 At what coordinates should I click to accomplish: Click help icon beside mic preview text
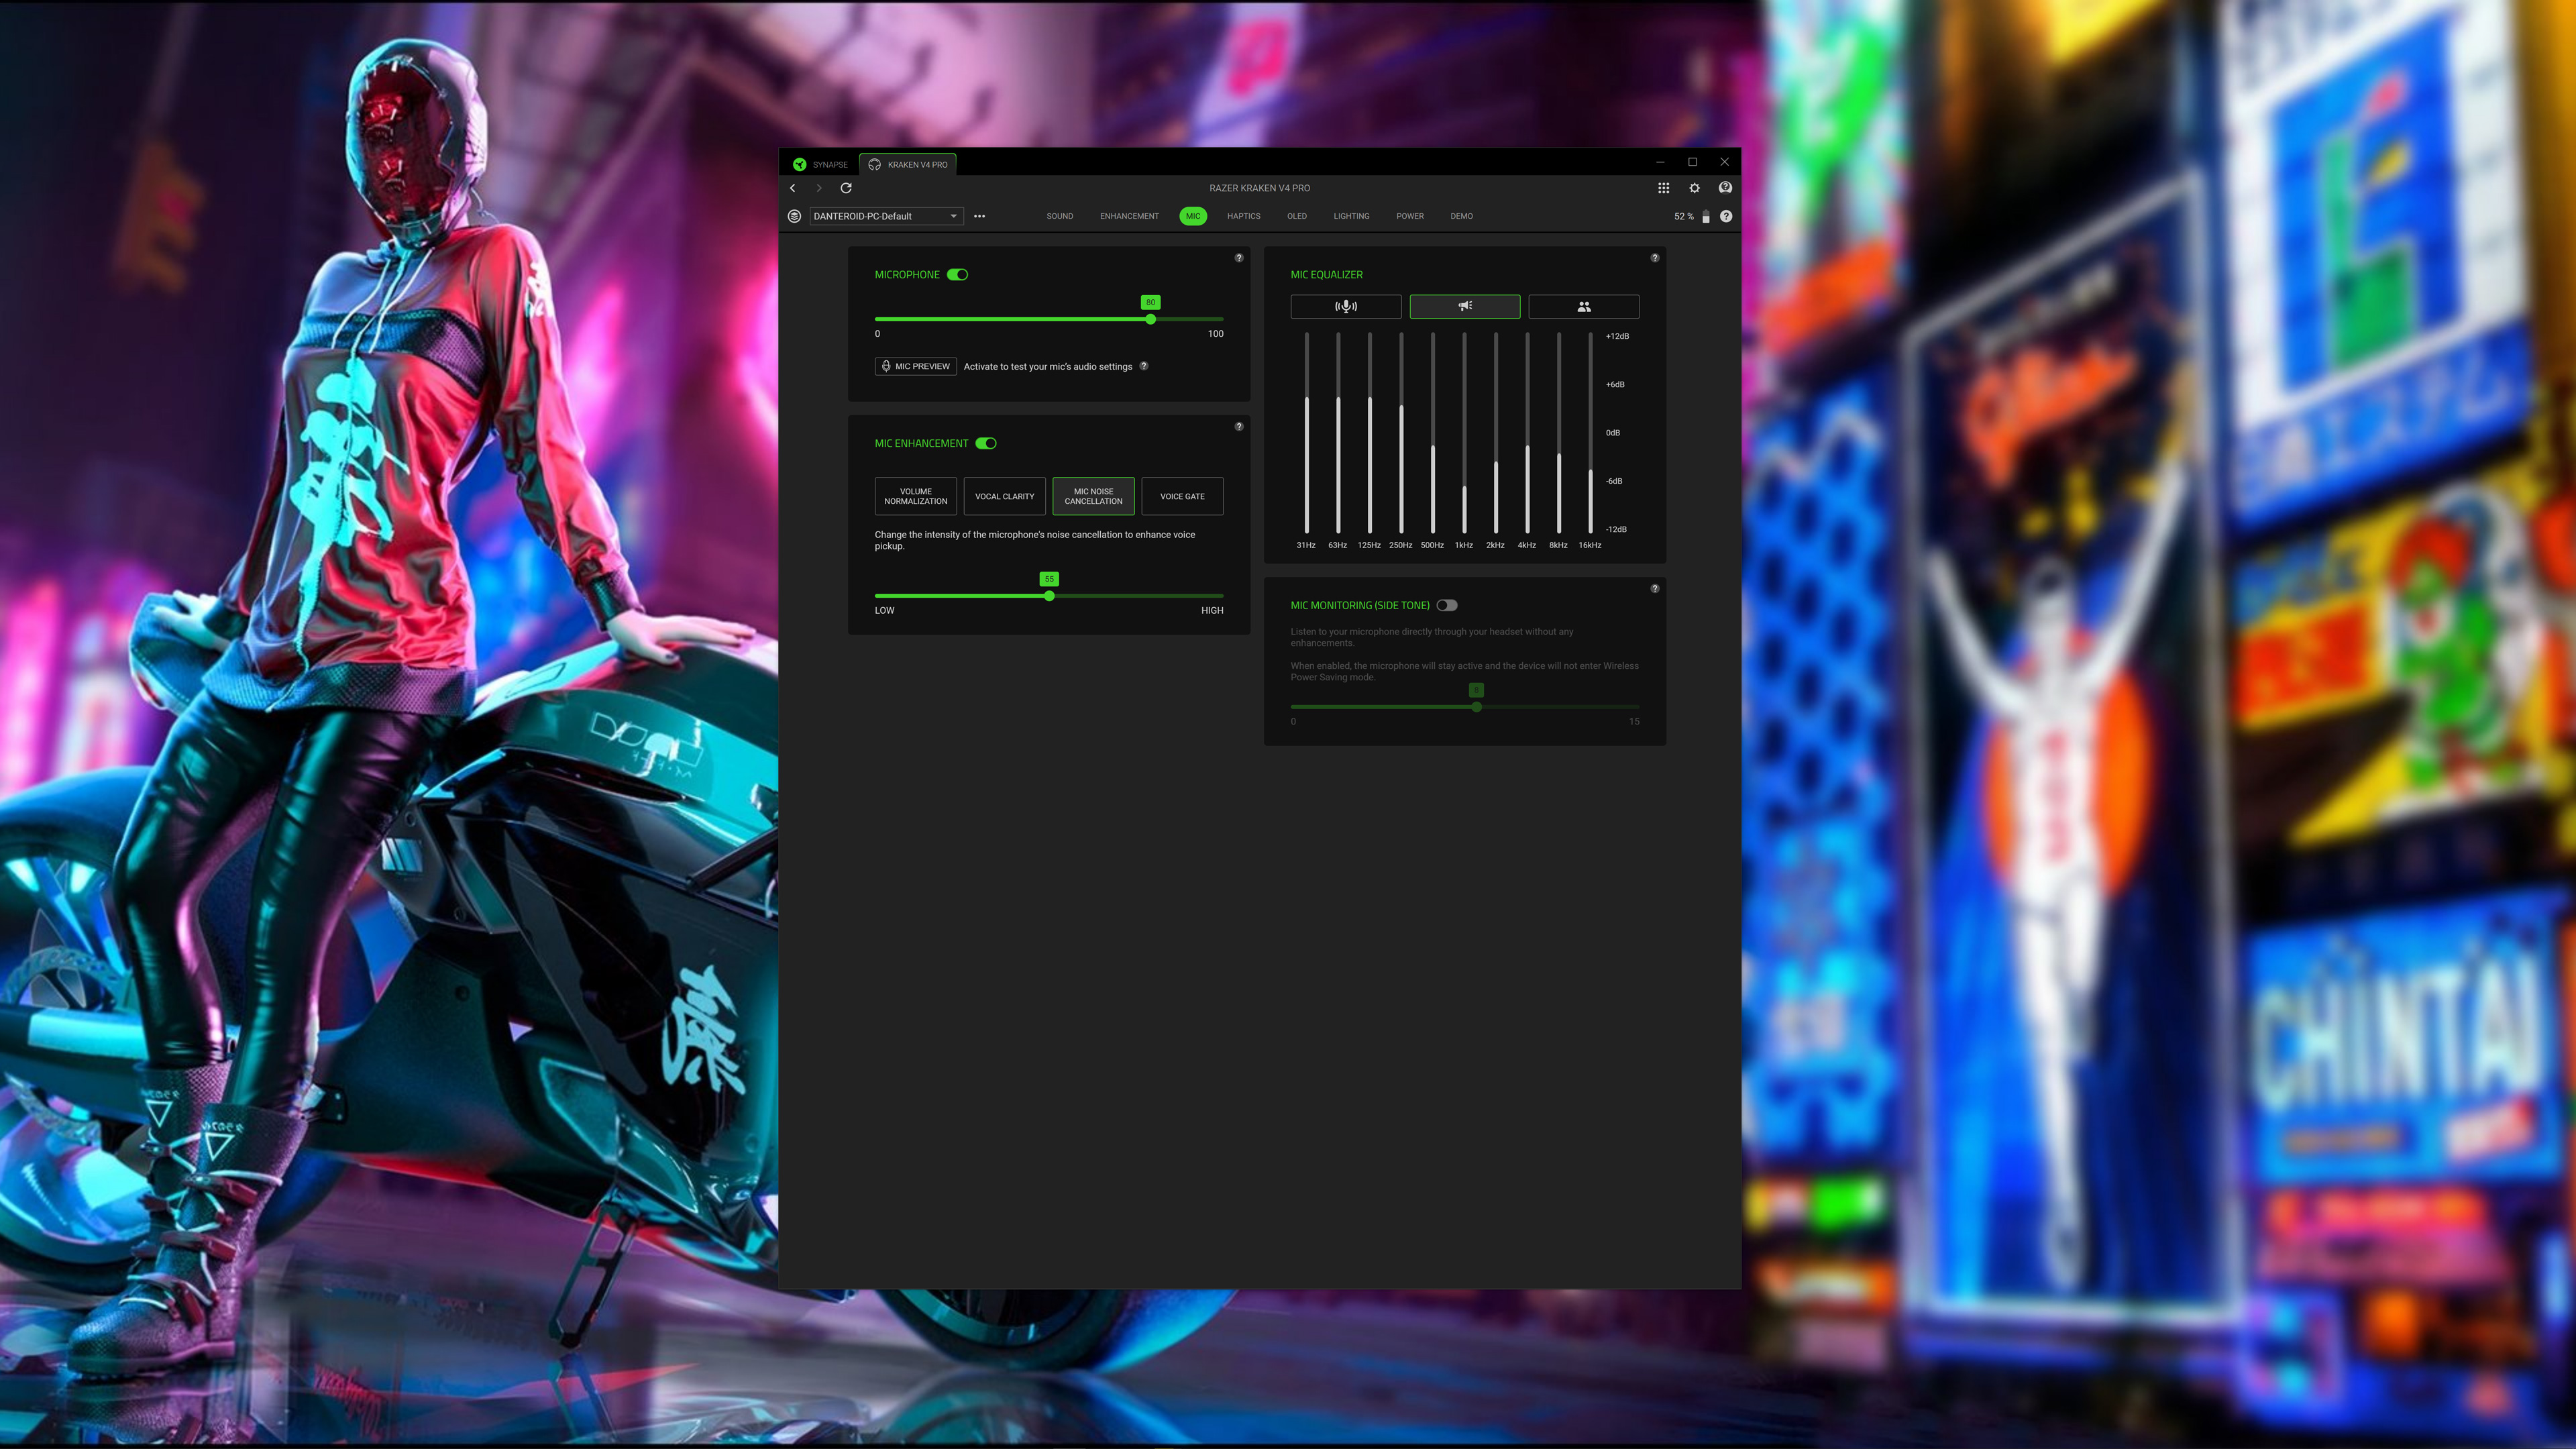[x=1144, y=366]
